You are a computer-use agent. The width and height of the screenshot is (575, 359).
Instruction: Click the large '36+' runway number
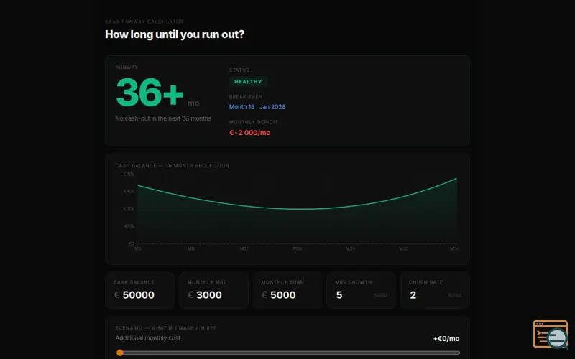pos(149,93)
